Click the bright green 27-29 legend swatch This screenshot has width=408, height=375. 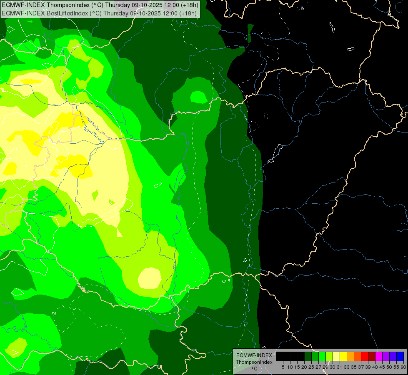(322, 356)
